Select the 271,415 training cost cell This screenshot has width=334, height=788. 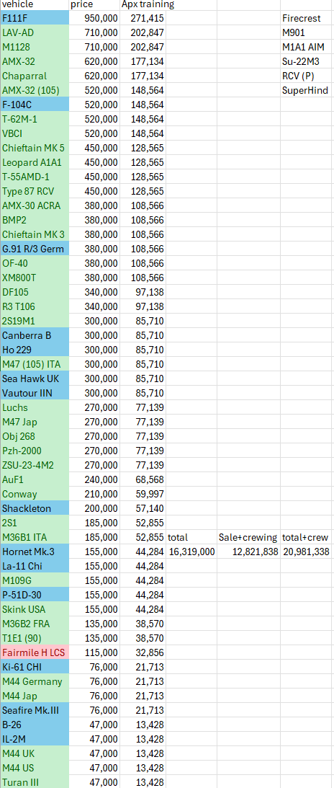tap(143, 18)
